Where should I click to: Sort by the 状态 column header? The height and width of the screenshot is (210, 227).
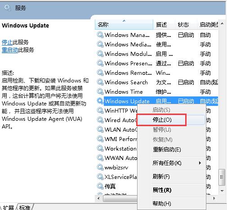coord(186,24)
